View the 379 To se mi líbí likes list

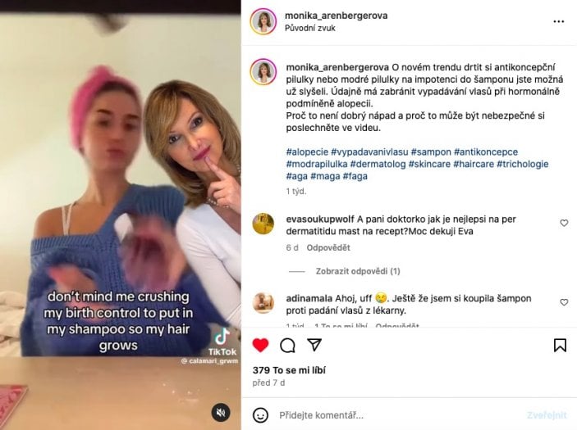coord(289,370)
